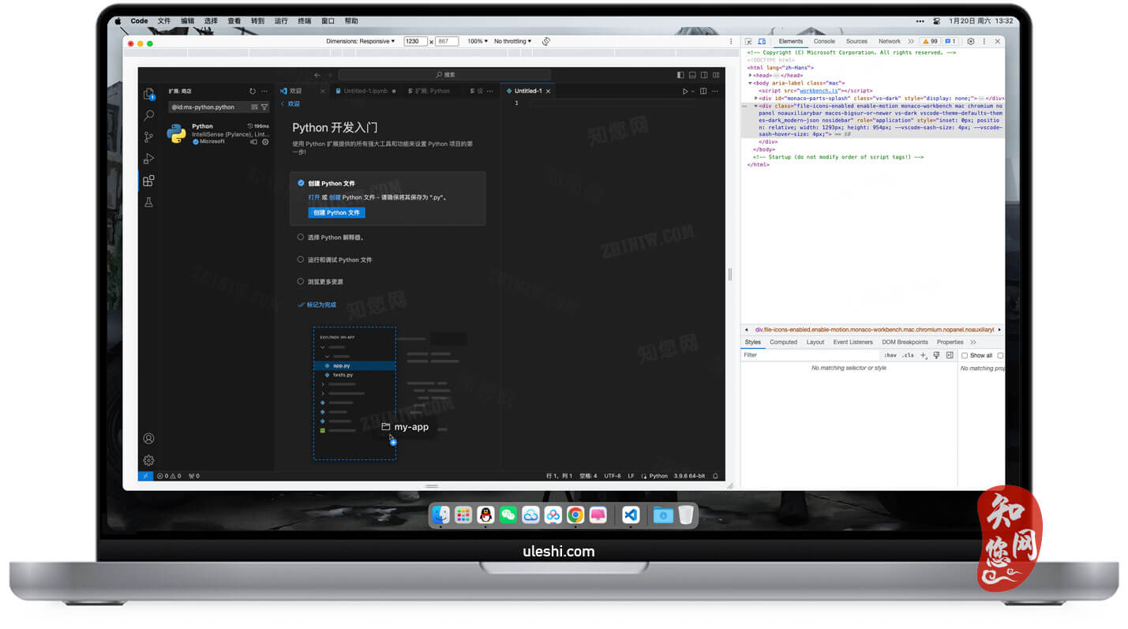Open the extensions filter funnel icon
The width and height of the screenshot is (1128, 629).
tap(264, 107)
